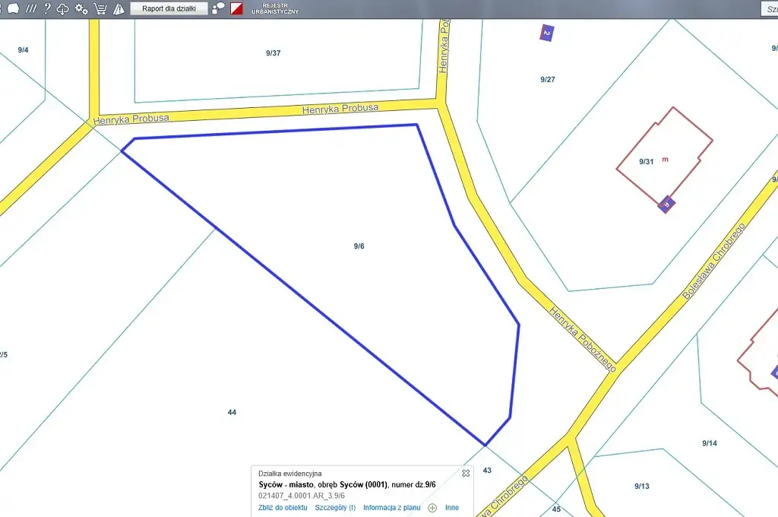Expand options with green plus icon
Viewport: 778px width, 517px height.
point(432,507)
